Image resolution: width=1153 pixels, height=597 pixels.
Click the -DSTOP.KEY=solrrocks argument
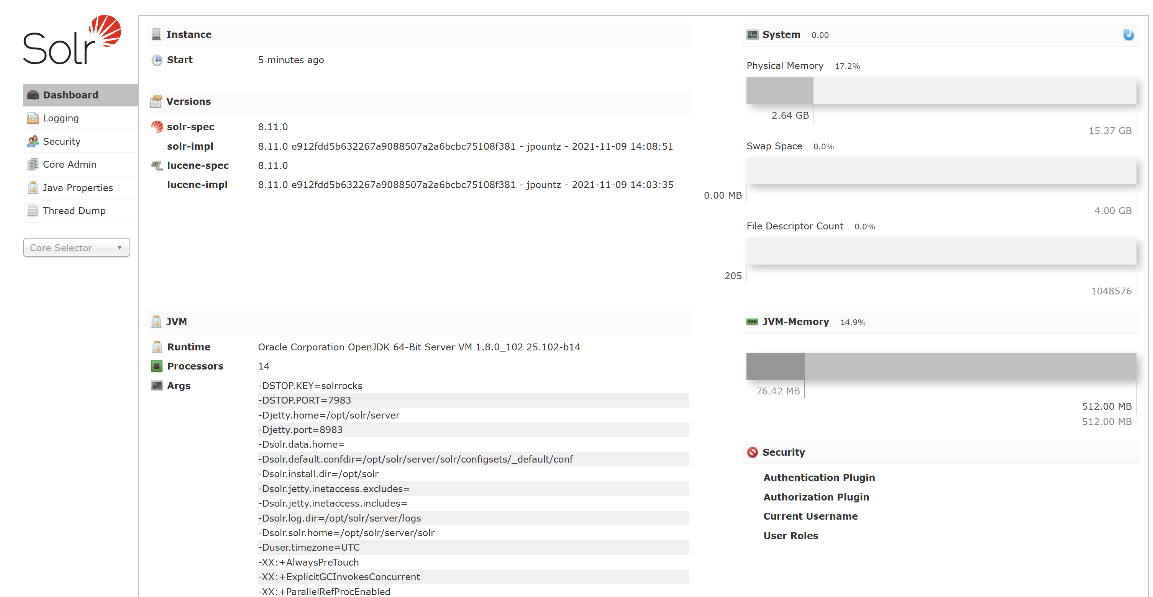(310, 386)
